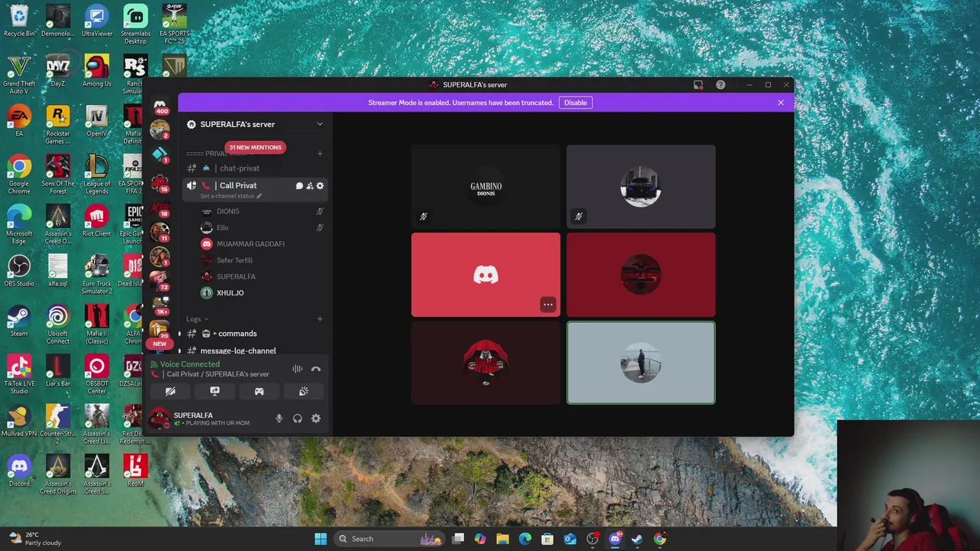The width and height of the screenshot is (980, 551).
Task: Mute microphone in user panel
Action: (279, 419)
